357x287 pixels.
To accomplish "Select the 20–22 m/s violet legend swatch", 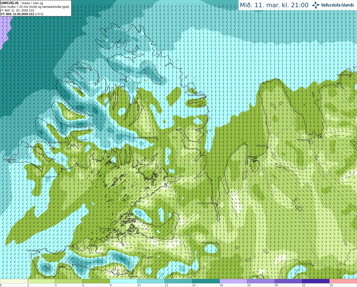I will coord(288,281).
